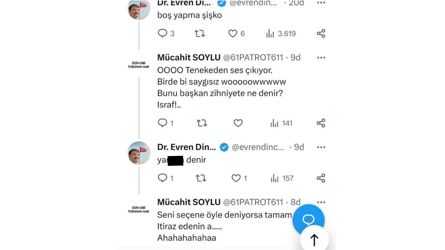Click the scroll-to-top arrow button
This screenshot has width=445, height=250.
[314, 240]
